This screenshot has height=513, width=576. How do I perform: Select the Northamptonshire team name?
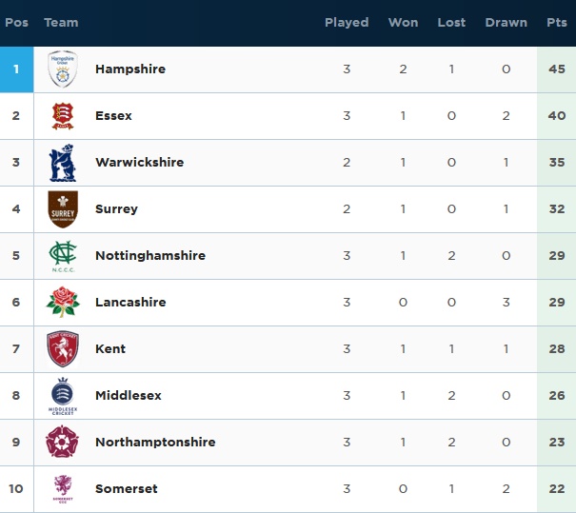pos(155,443)
